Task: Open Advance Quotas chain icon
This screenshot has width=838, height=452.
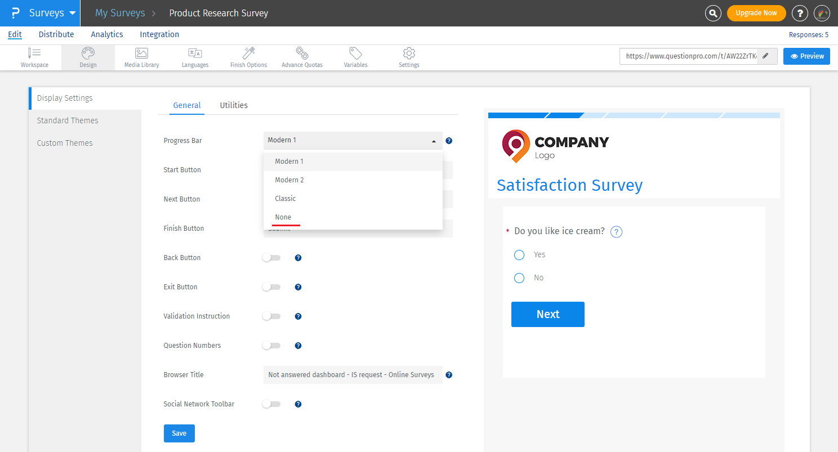Action: [302, 54]
